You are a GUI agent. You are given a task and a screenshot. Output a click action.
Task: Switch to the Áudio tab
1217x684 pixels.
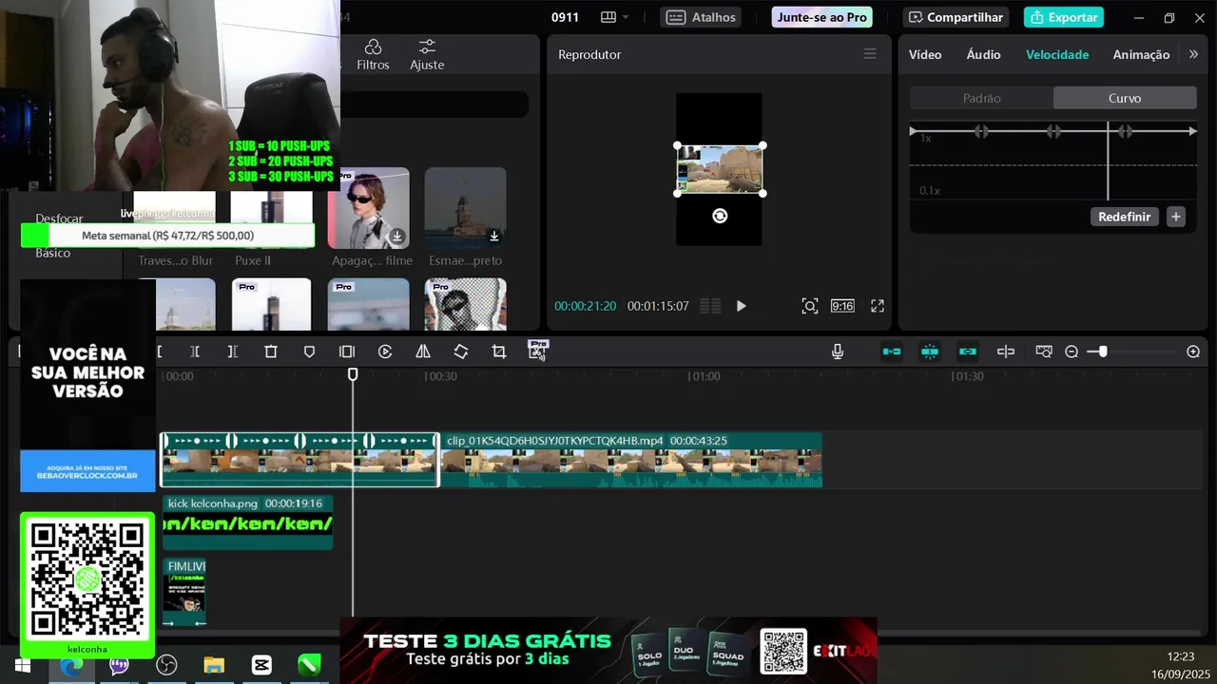point(983,55)
